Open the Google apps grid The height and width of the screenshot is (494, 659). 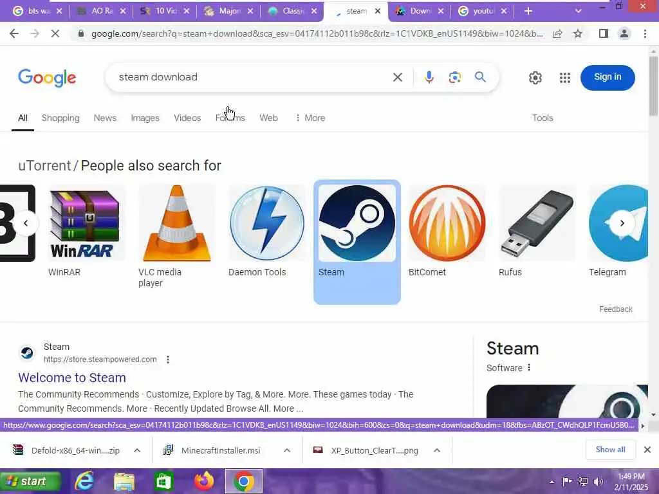[565, 78]
